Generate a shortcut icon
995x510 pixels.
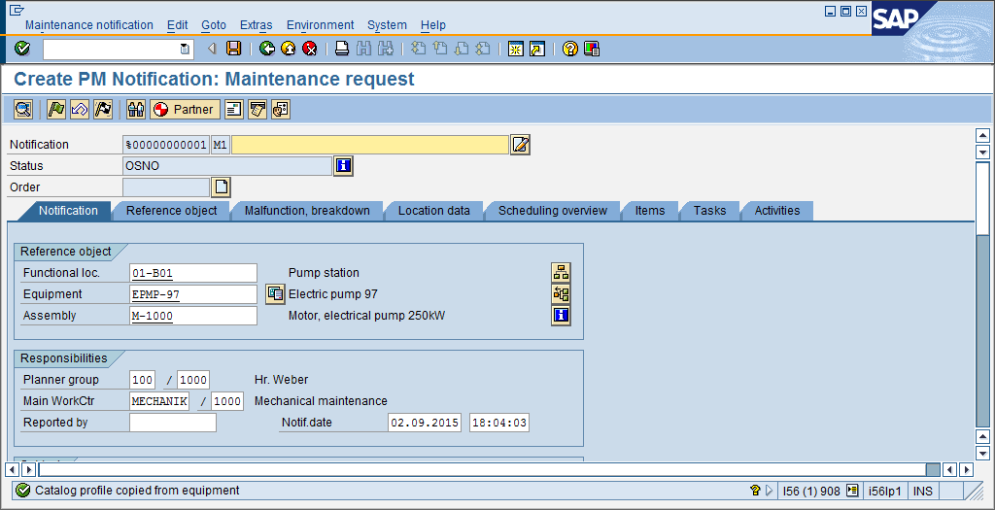(536, 49)
